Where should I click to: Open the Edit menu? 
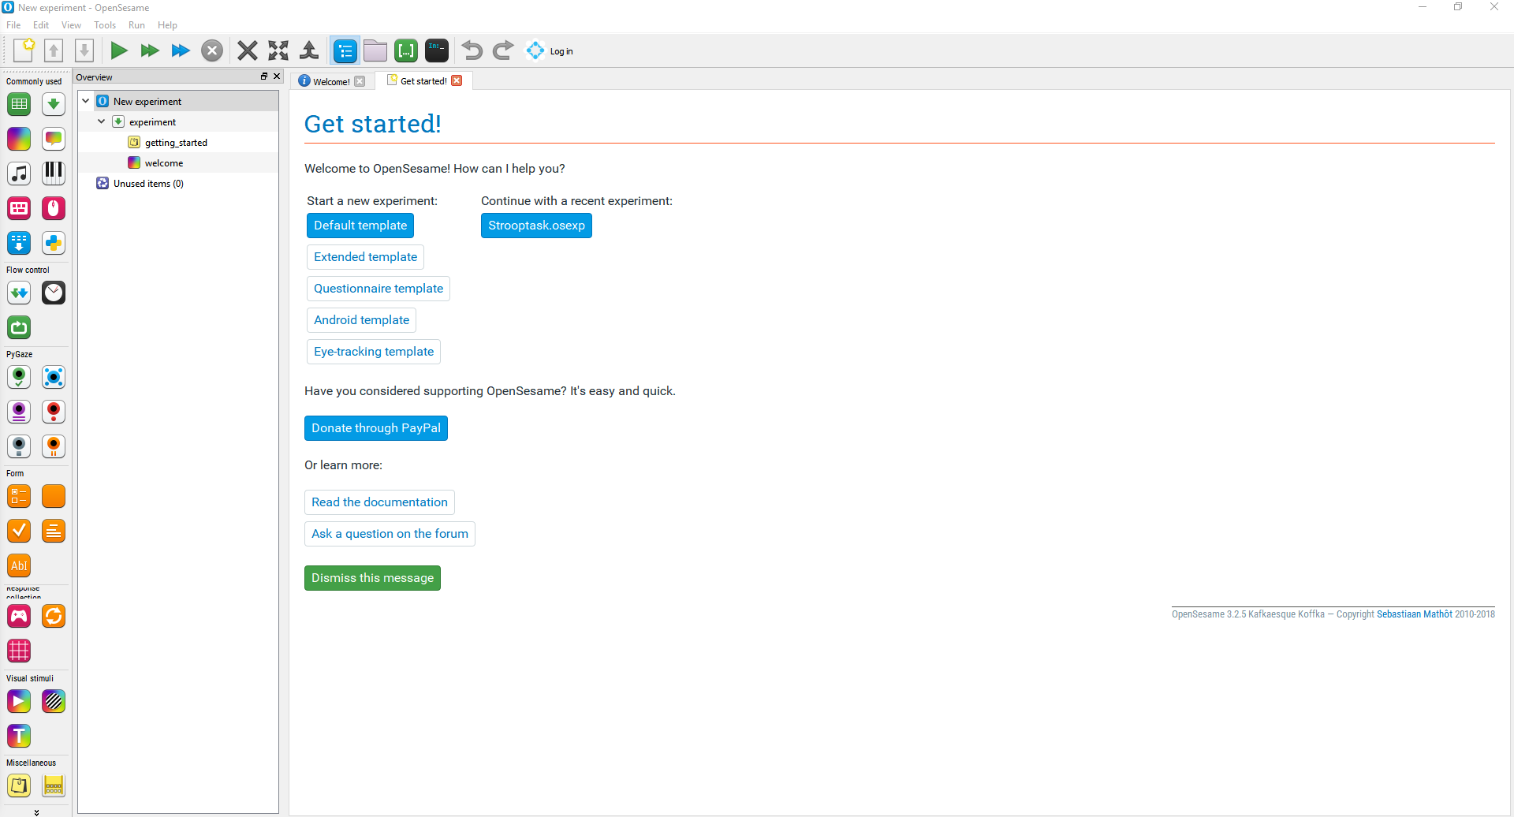click(41, 25)
